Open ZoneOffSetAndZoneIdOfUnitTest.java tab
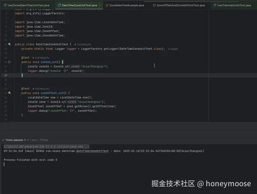 click(x=178, y=5)
